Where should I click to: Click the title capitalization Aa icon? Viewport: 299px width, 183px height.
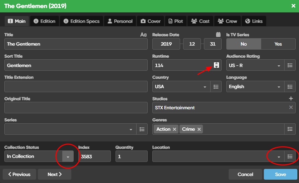[143, 35]
